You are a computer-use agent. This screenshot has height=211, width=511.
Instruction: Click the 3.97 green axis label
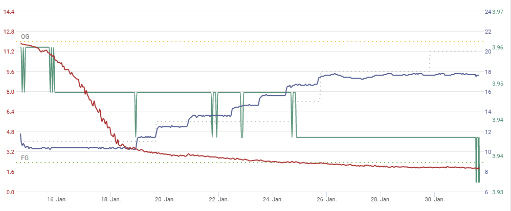pos(498,12)
